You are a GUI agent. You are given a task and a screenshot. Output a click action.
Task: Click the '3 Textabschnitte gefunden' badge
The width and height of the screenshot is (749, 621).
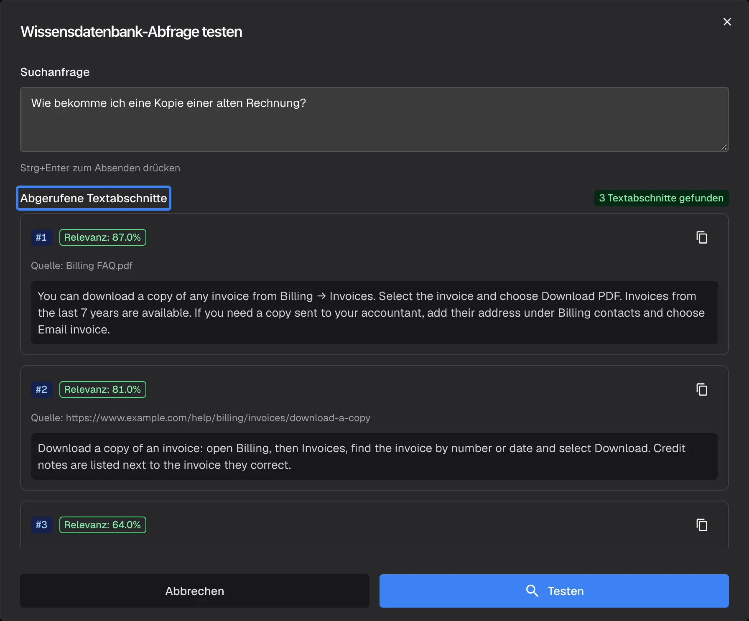coord(661,198)
